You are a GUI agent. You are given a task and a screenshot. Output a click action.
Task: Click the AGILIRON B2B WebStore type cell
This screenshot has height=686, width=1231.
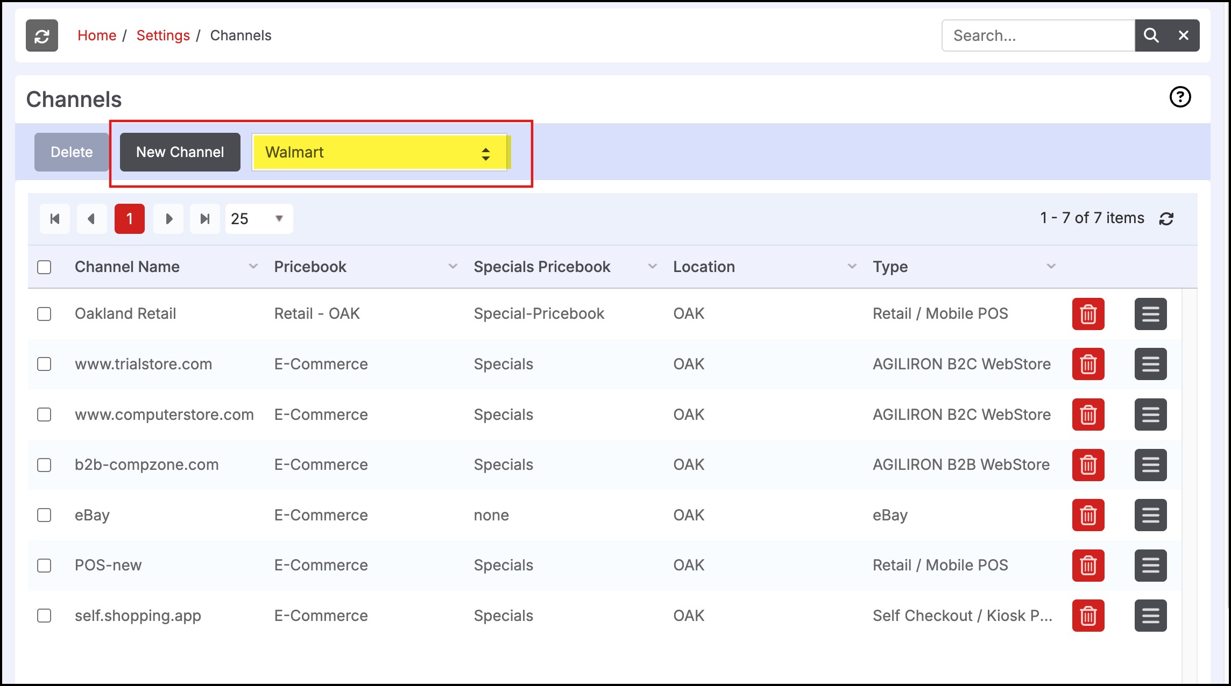pos(961,465)
